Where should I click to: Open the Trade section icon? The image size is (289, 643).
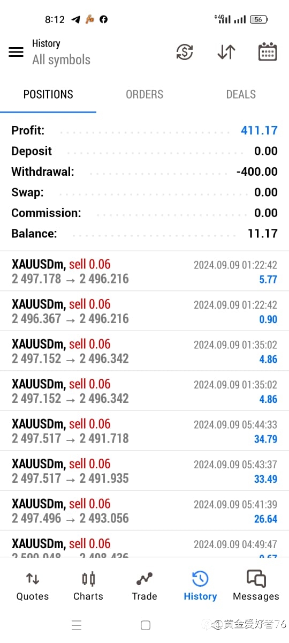click(x=144, y=586)
